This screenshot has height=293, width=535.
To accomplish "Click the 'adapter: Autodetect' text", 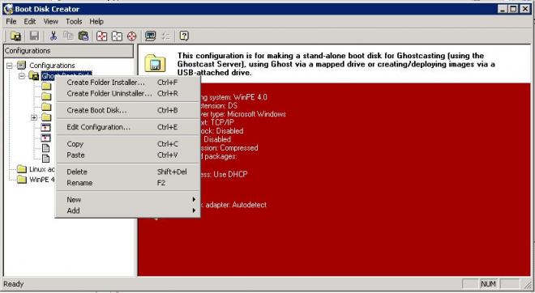I will pyautogui.click(x=236, y=205).
